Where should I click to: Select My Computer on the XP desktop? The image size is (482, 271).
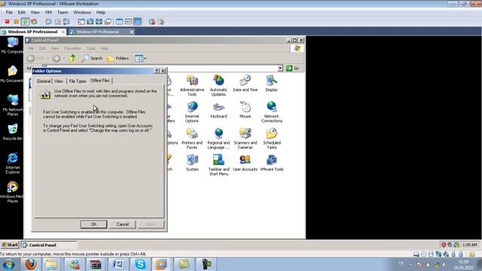point(12,45)
